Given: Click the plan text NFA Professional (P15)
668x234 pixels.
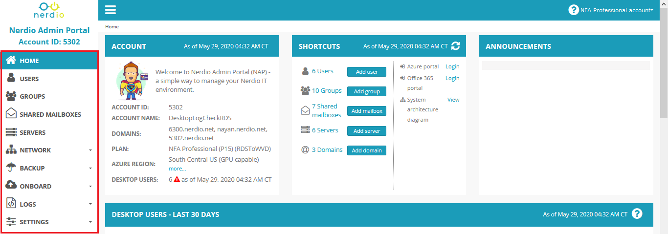Looking at the screenshot, I should point(220,149).
